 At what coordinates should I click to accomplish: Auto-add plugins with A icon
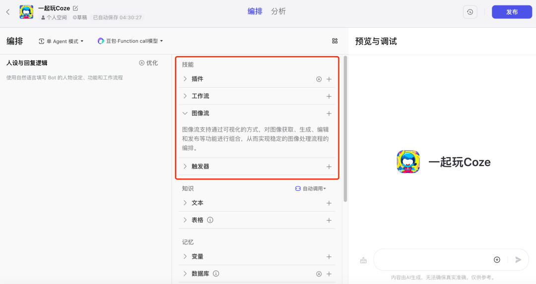pos(319,79)
